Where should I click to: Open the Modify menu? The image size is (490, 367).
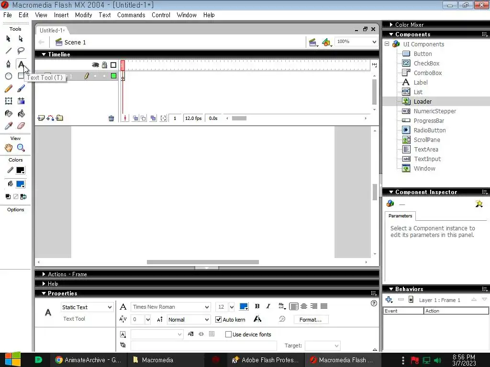pyautogui.click(x=83, y=15)
